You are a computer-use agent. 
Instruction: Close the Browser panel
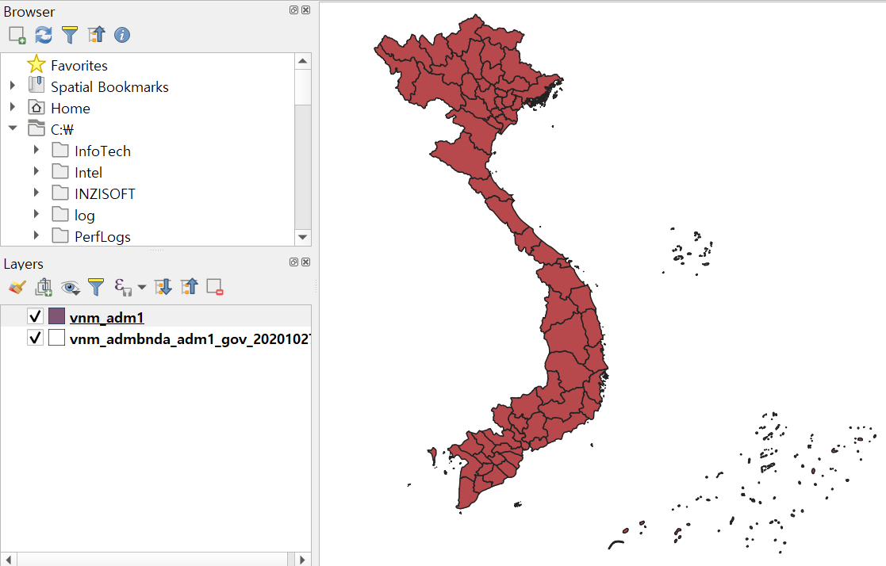click(305, 10)
